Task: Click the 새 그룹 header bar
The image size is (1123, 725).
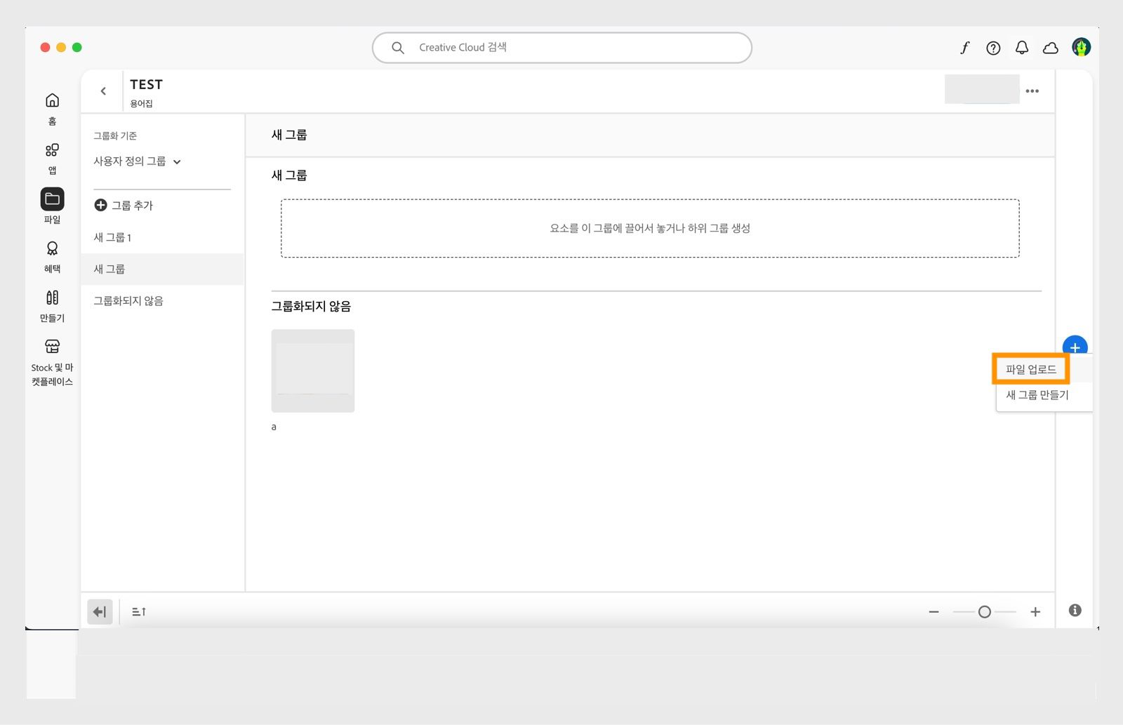Action: tap(650, 135)
